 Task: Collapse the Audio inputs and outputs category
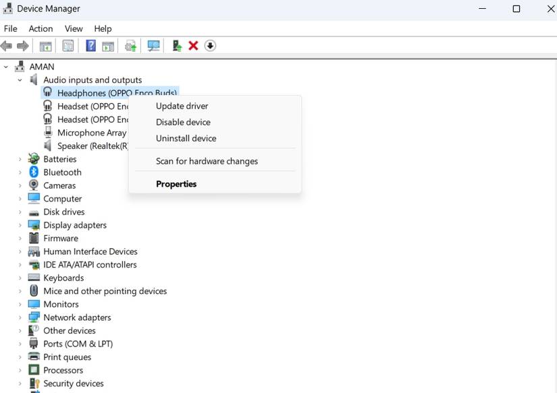(x=19, y=80)
